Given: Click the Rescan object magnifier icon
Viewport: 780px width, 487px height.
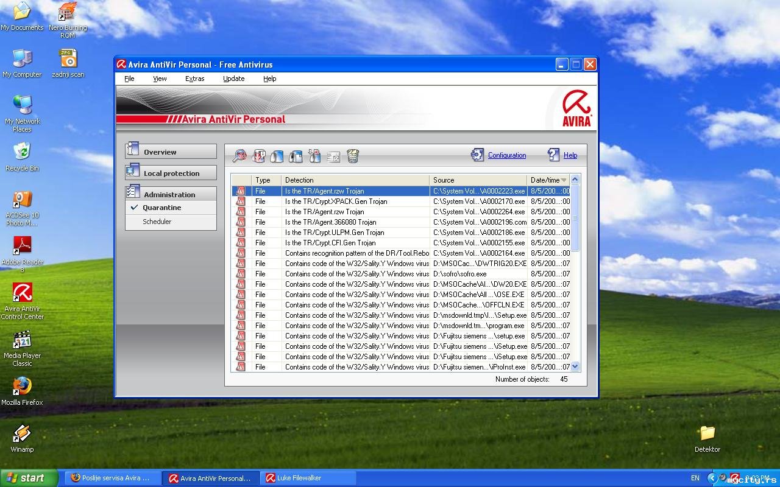Looking at the screenshot, I should coord(239,156).
